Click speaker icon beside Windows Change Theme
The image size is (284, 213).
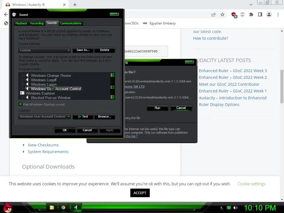tap(27, 75)
